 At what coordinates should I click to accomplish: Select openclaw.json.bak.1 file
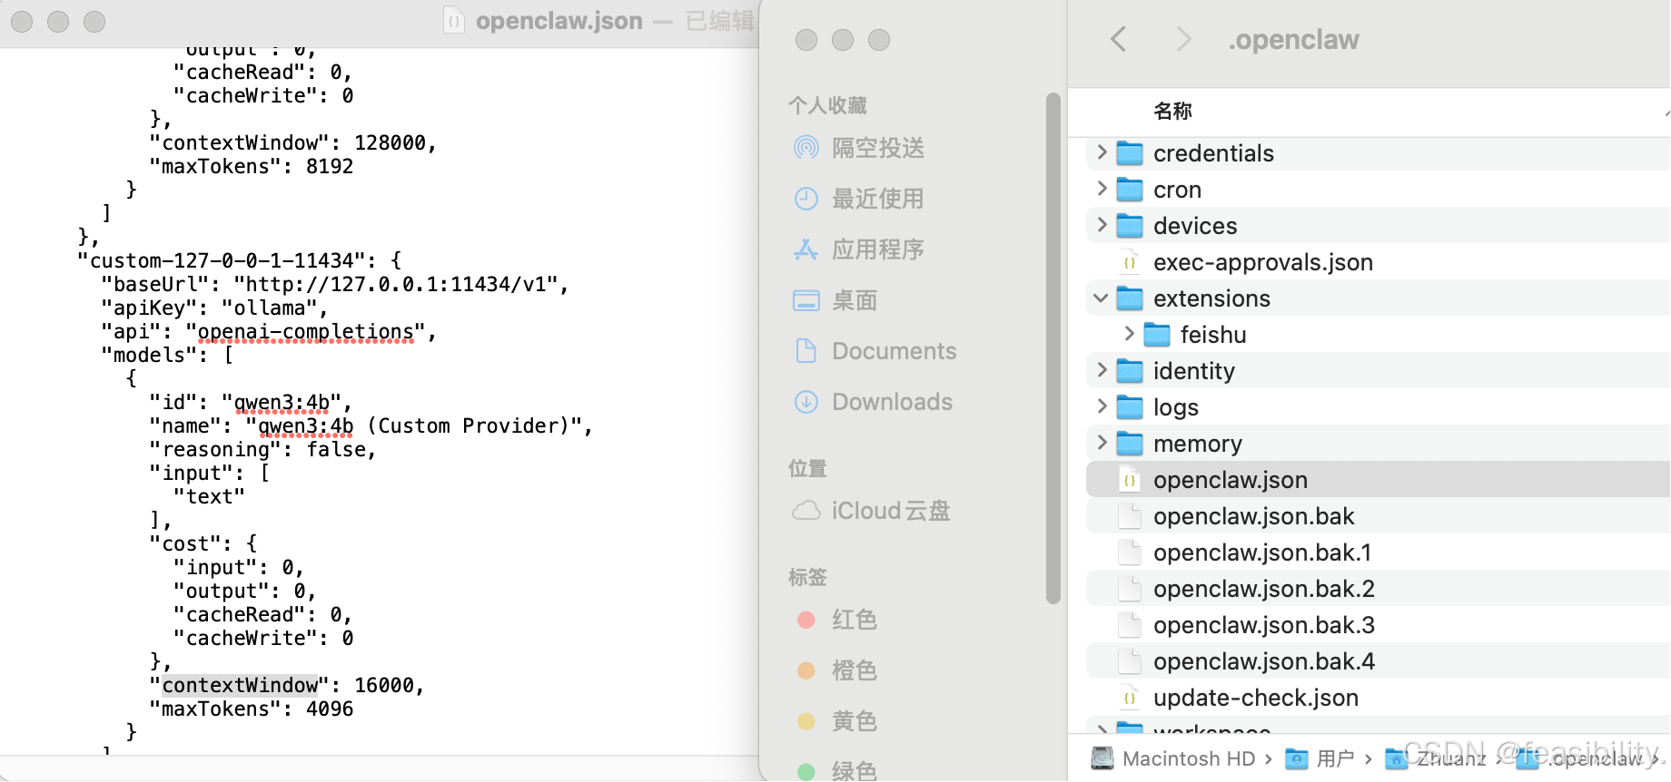pos(1262,552)
